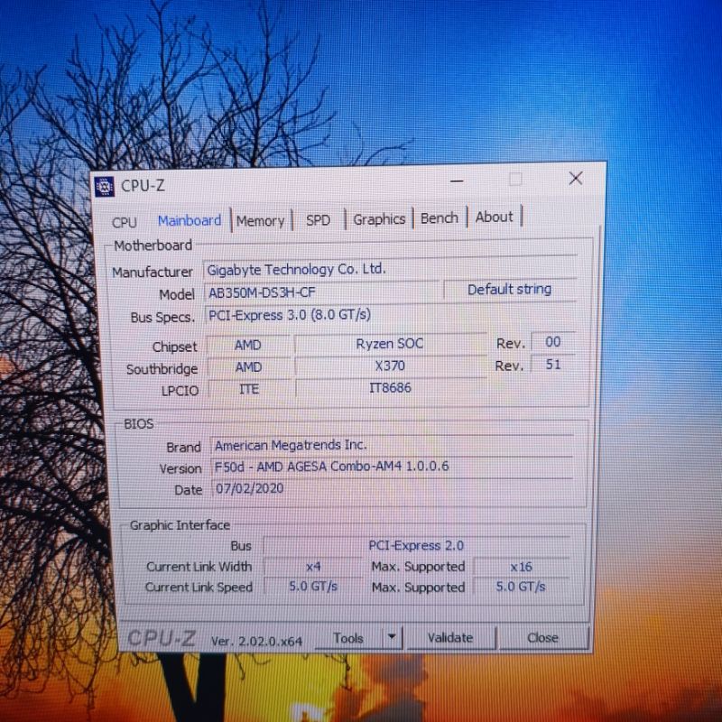Expand the Tools dropdown arrow

click(x=392, y=637)
